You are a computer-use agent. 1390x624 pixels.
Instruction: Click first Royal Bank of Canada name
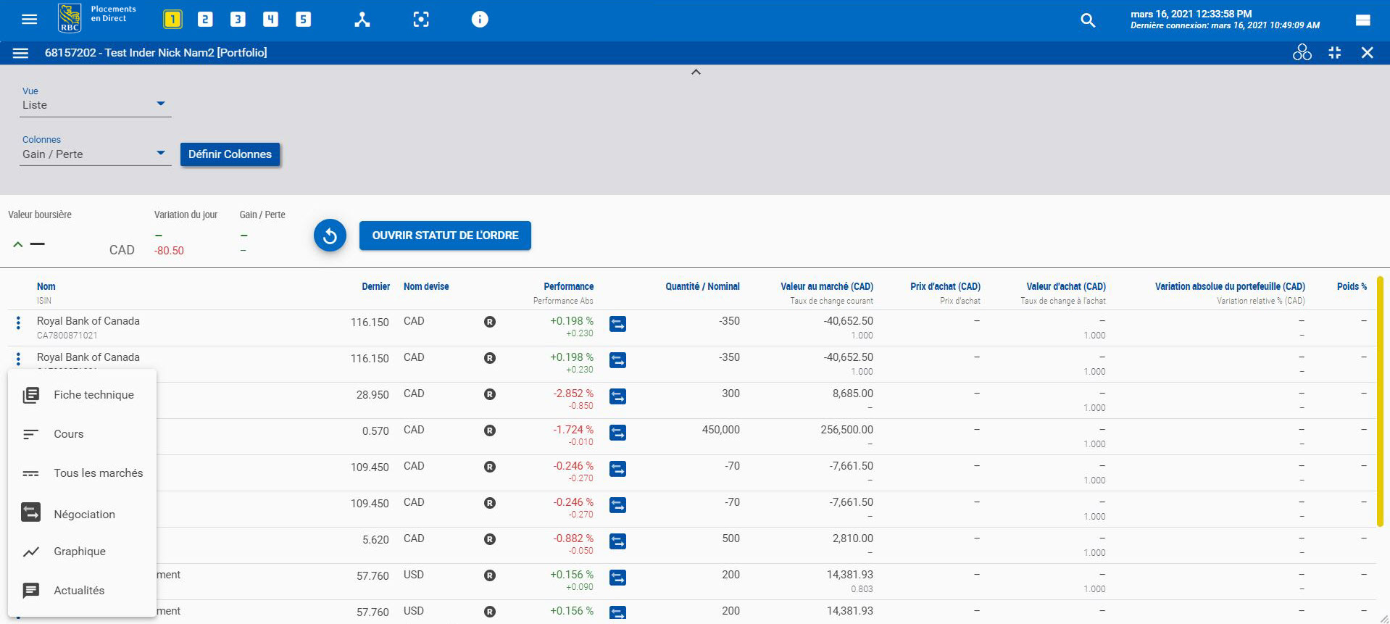coord(88,321)
